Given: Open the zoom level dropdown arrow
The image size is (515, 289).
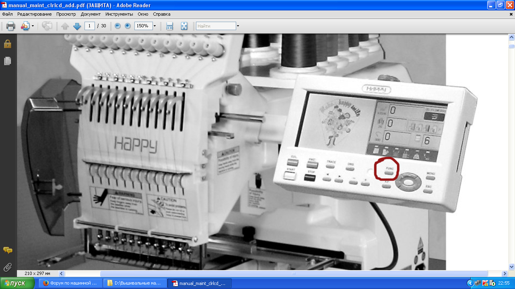Looking at the screenshot, I should 154,26.
